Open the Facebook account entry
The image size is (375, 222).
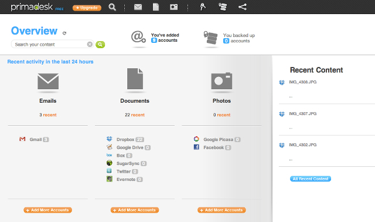(217, 147)
